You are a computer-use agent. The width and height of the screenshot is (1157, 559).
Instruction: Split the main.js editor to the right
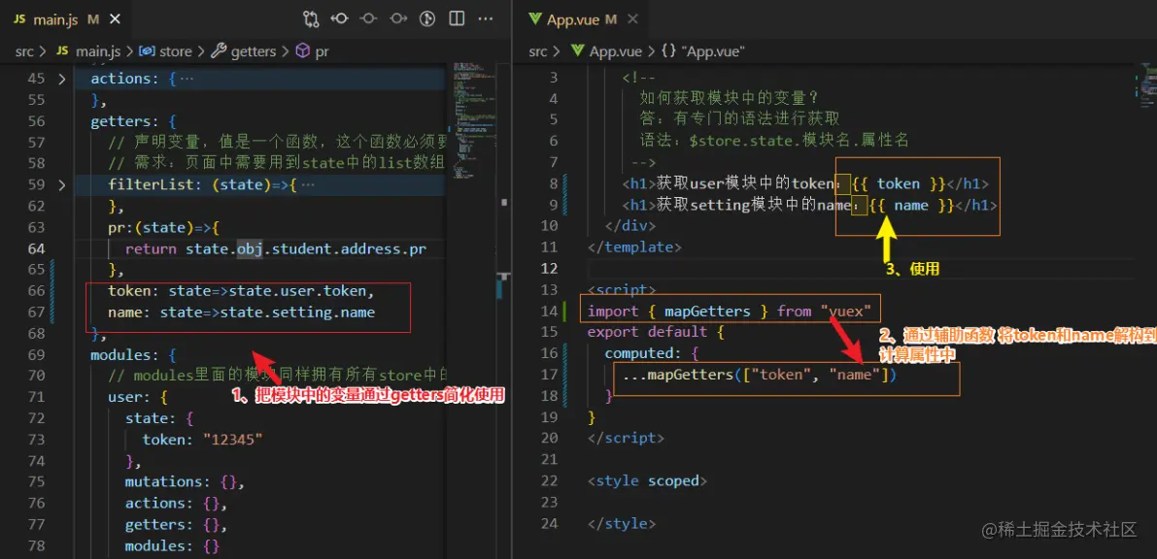pos(457,19)
